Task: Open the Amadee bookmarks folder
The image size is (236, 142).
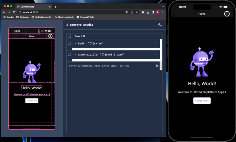Action: point(8,17)
